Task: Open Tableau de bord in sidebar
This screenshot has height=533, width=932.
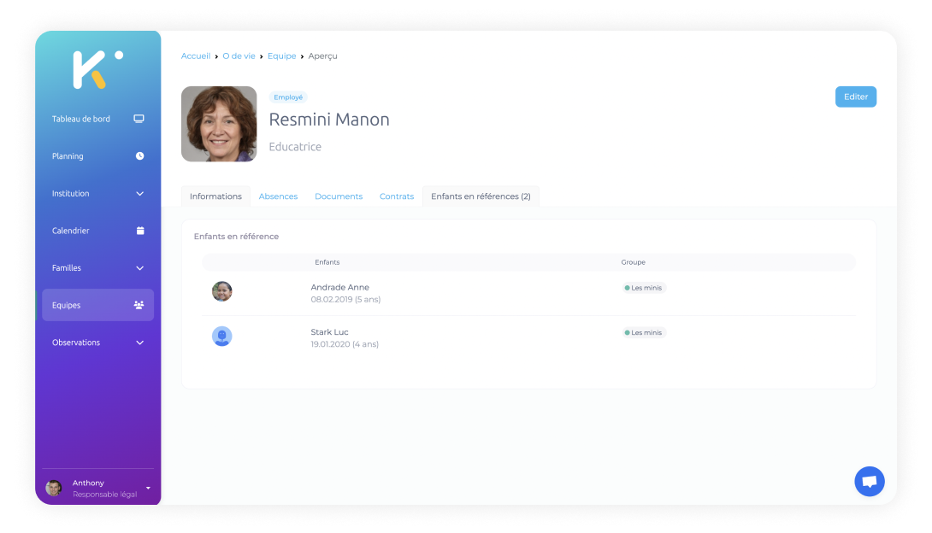Action: click(x=98, y=119)
